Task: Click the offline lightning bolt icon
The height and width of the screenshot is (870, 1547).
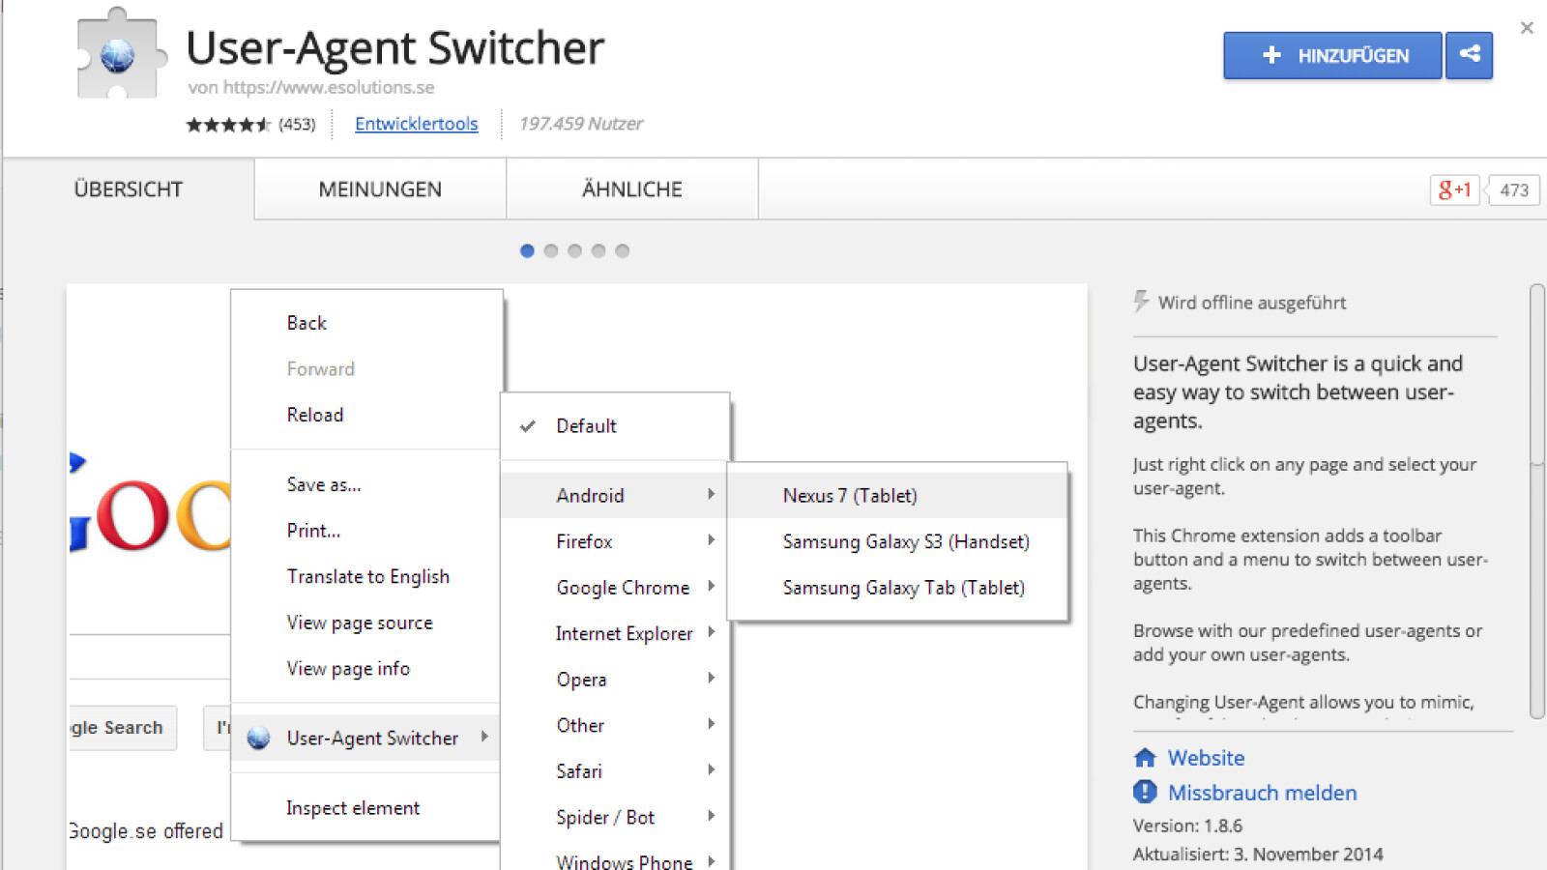Action: (1142, 302)
